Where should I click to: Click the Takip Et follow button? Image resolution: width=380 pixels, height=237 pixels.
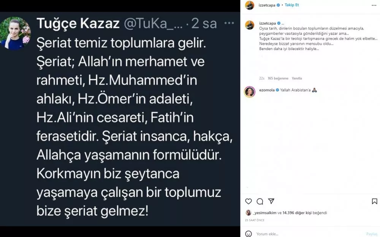(x=292, y=5)
